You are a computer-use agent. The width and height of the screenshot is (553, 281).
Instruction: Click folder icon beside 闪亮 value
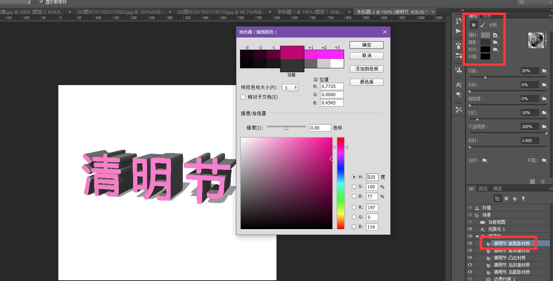coord(544,71)
